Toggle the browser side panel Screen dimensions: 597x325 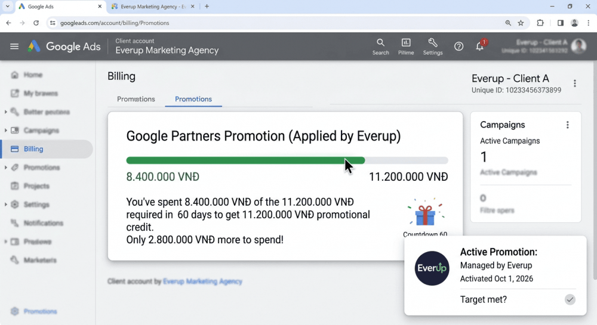560,23
